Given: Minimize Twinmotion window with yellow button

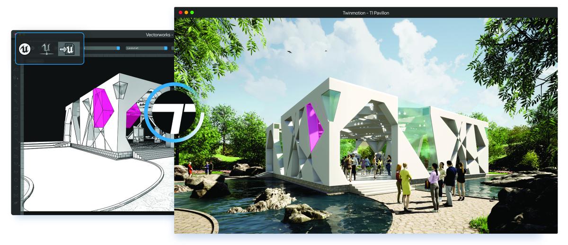Looking at the screenshot, I should coord(186,12).
